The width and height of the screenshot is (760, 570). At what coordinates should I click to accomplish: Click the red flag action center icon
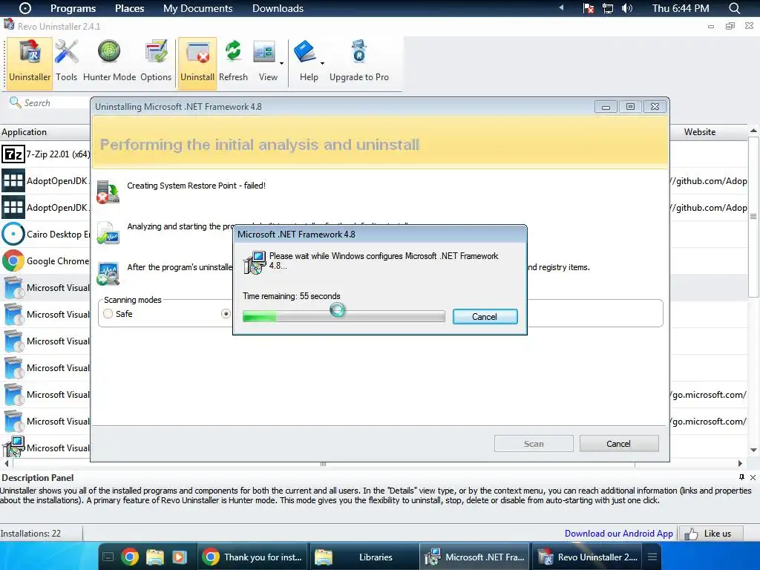tap(588, 8)
